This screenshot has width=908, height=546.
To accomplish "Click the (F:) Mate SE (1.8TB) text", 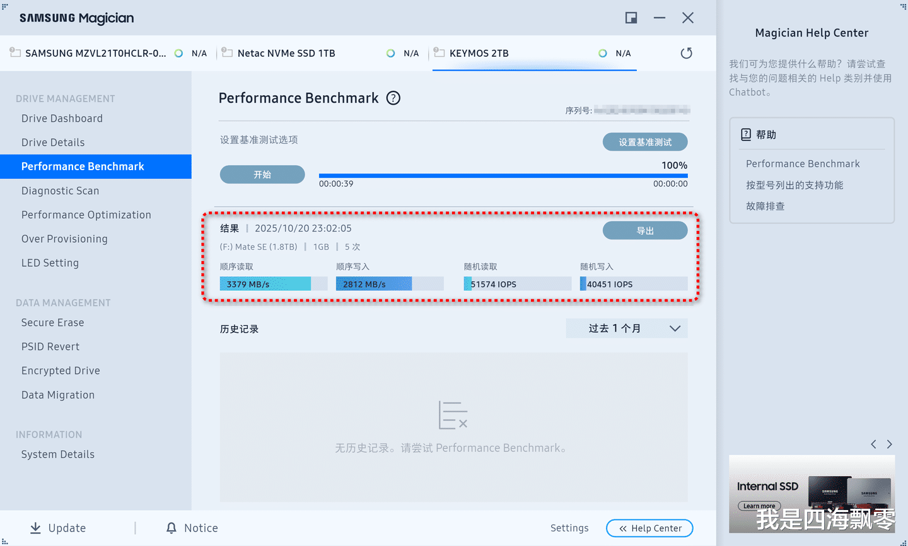I will click(x=259, y=247).
